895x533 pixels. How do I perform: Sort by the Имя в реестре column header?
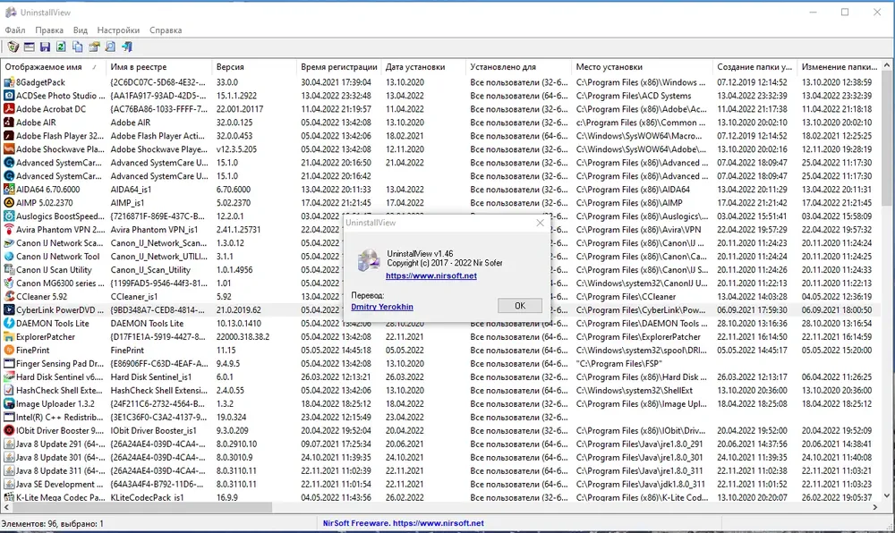pyautogui.click(x=158, y=67)
